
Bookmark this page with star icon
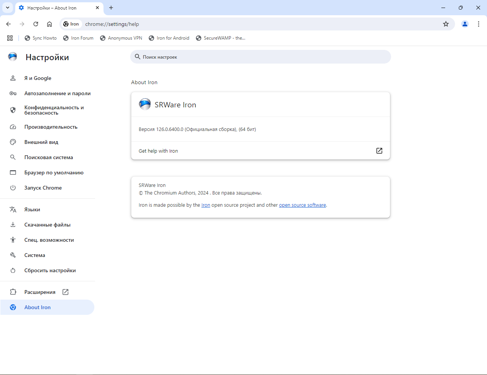[446, 24]
